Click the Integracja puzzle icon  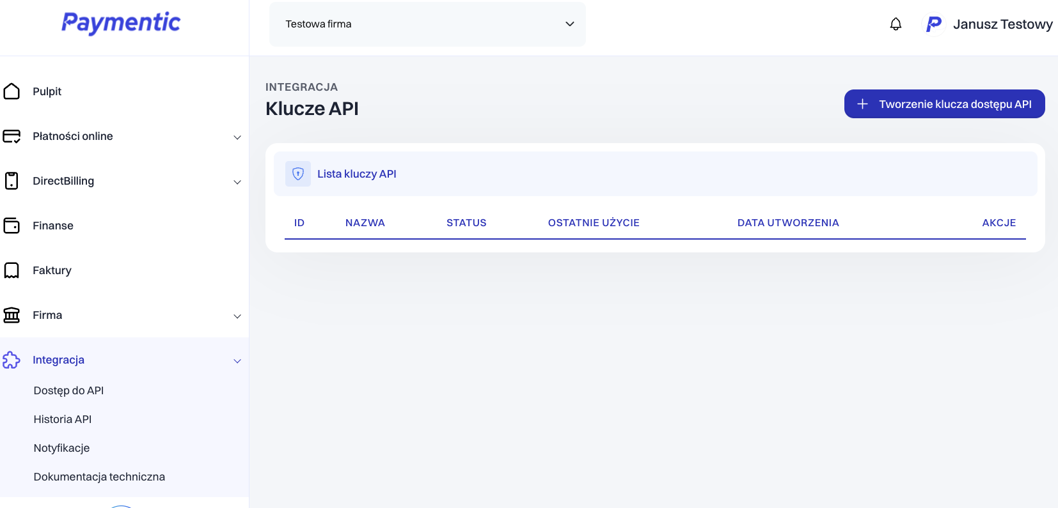pos(12,360)
